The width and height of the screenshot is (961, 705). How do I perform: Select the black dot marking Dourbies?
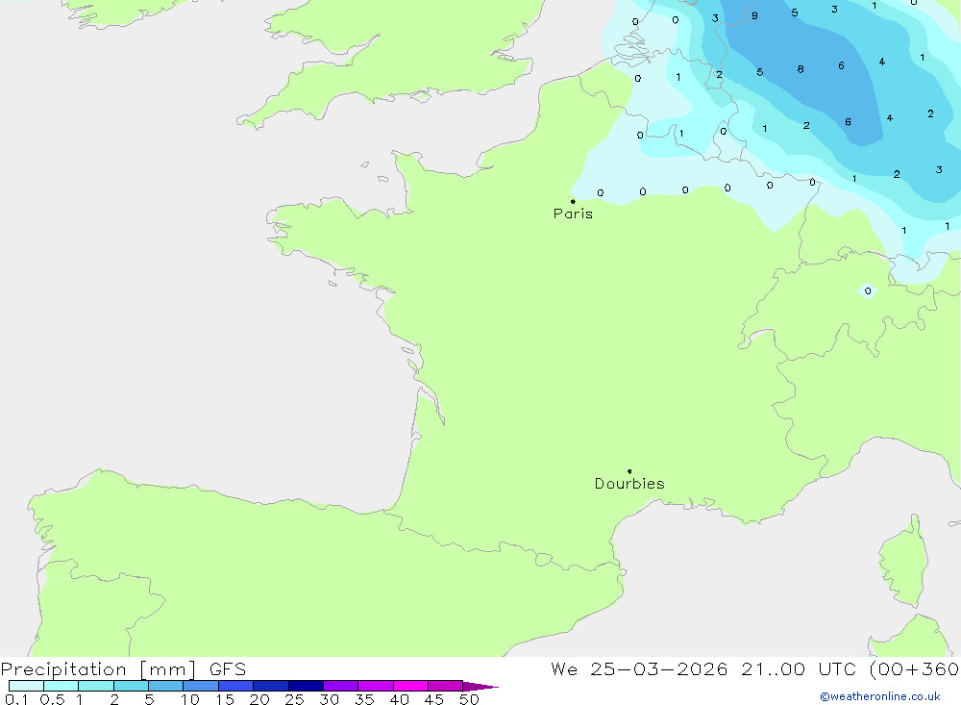tap(629, 471)
